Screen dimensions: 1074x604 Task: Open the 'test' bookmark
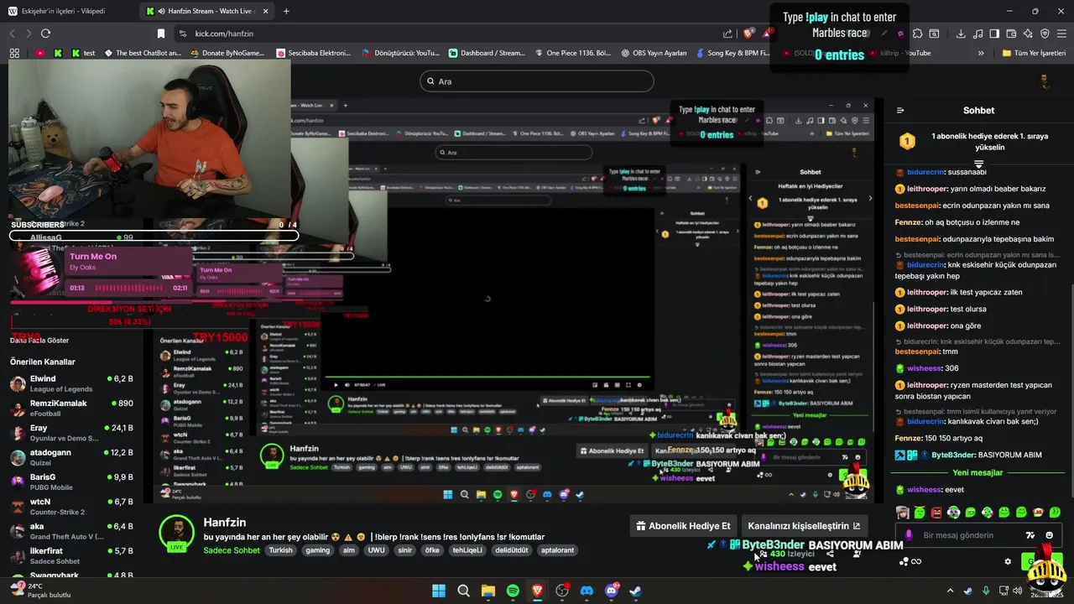[83, 53]
